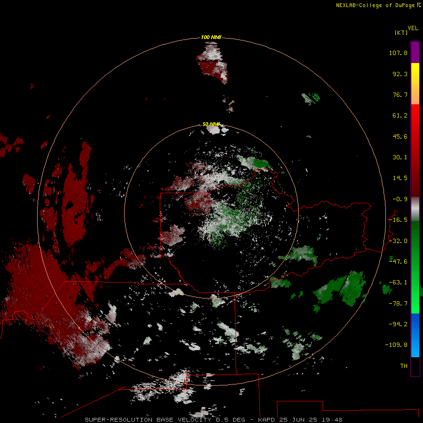Select the blue segment of the velocity scale

[415, 335]
